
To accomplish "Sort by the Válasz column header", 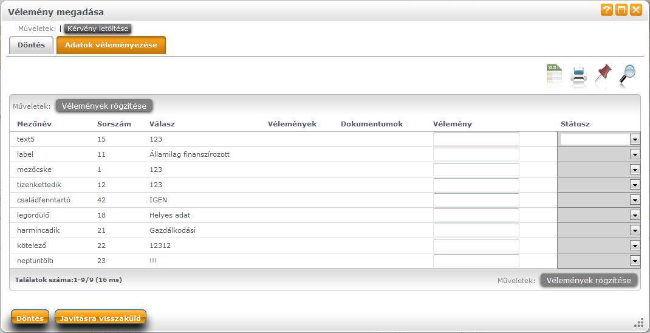I will [162, 124].
